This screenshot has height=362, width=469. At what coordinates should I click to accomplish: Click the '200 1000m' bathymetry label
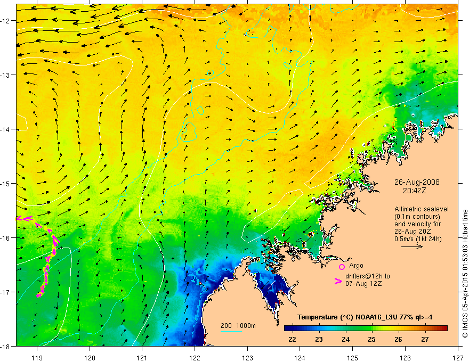coord(238,326)
